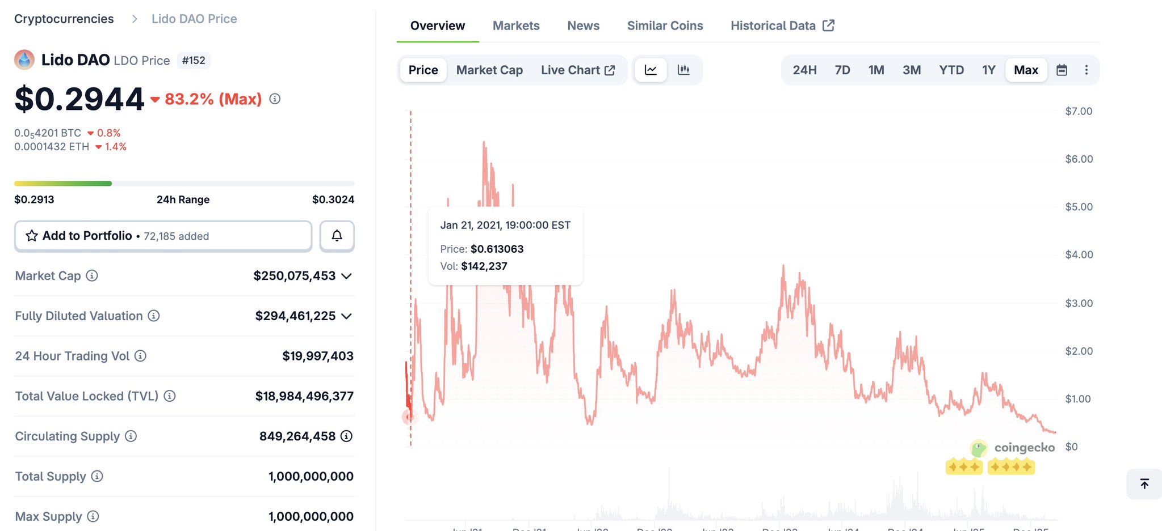The width and height of the screenshot is (1162, 531).
Task: Open the News tab
Action: coord(584,26)
